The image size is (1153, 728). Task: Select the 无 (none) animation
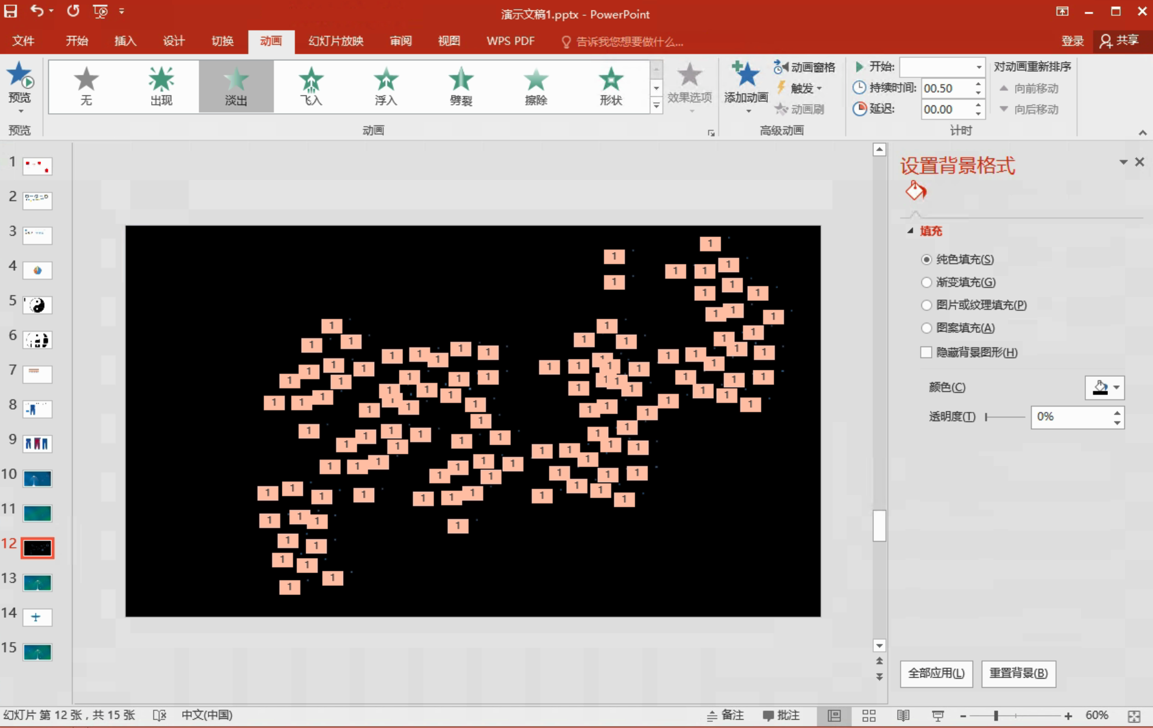point(86,86)
